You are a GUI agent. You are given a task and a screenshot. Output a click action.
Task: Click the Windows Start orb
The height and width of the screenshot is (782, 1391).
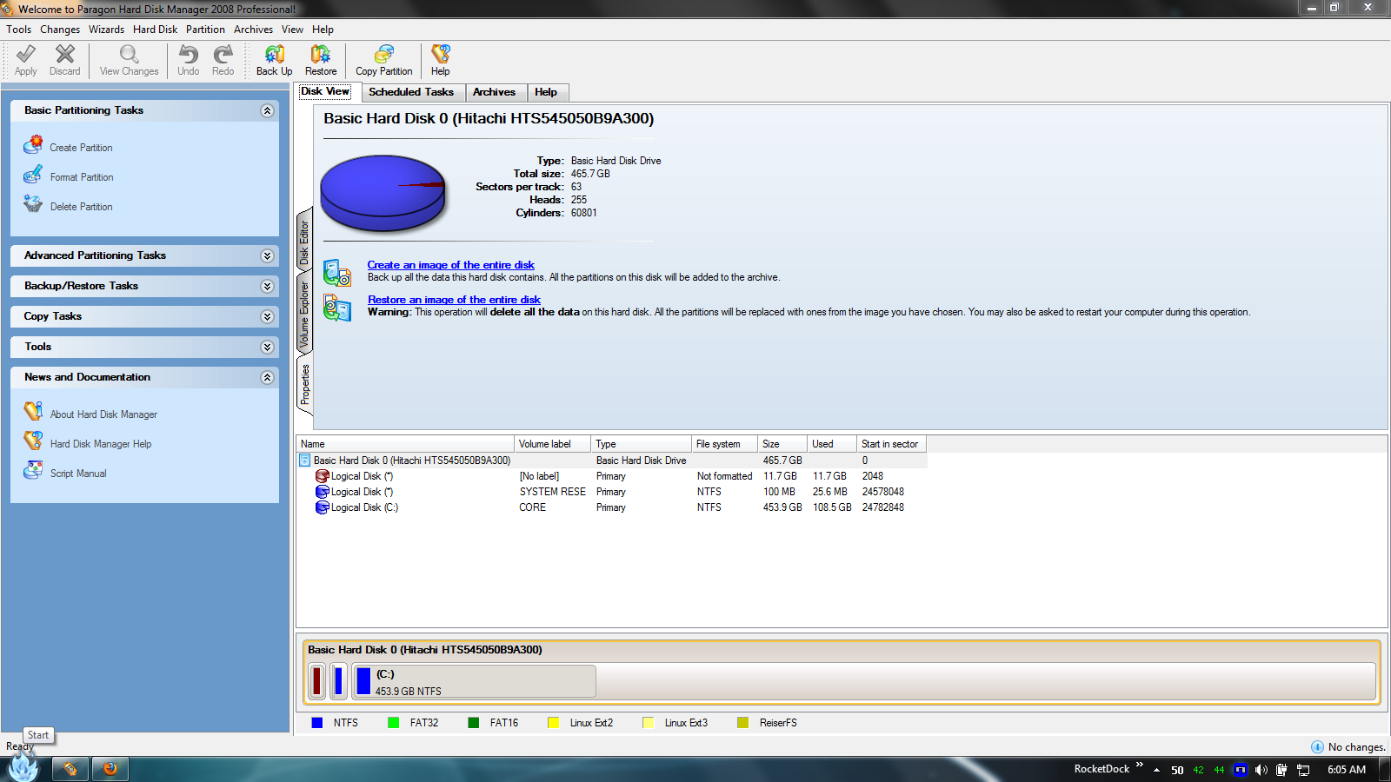(x=23, y=766)
